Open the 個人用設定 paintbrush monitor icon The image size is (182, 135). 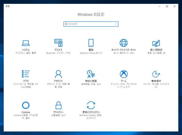[x=156, y=43]
